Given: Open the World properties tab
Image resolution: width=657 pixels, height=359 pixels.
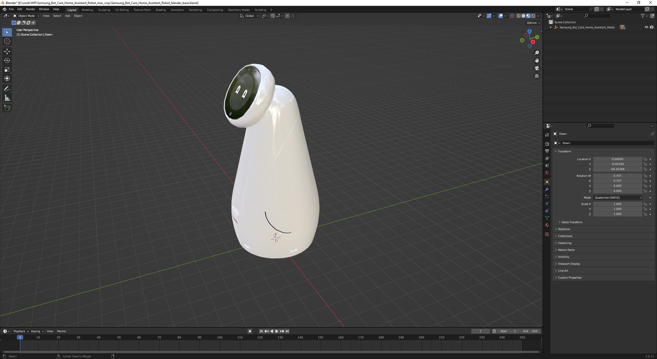Looking at the screenshot, I should coord(547,173).
